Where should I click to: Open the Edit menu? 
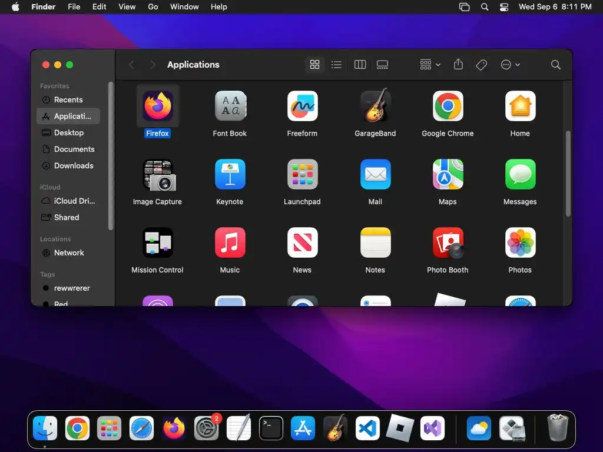coord(99,7)
